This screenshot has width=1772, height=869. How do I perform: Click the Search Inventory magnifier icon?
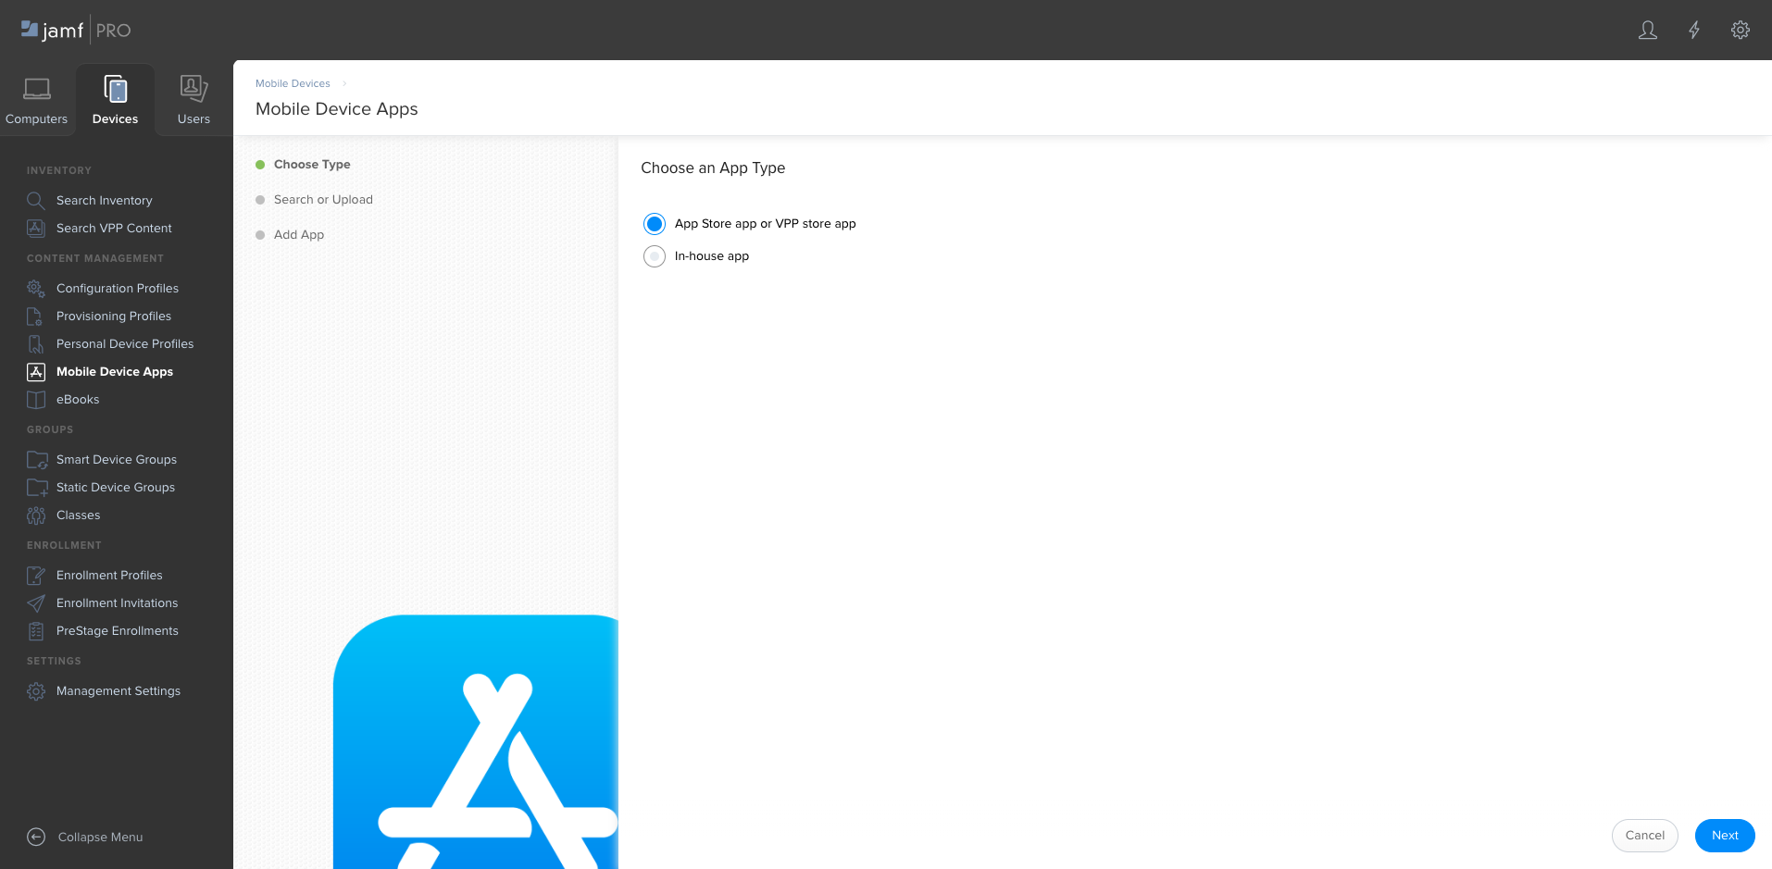pyautogui.click(x=36, y=201)
